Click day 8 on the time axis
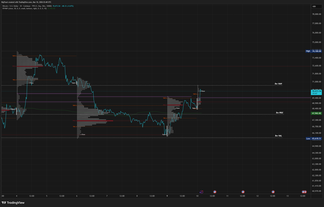Image resolution: width=324 pixels, height=207 pixels. point(137,196)
